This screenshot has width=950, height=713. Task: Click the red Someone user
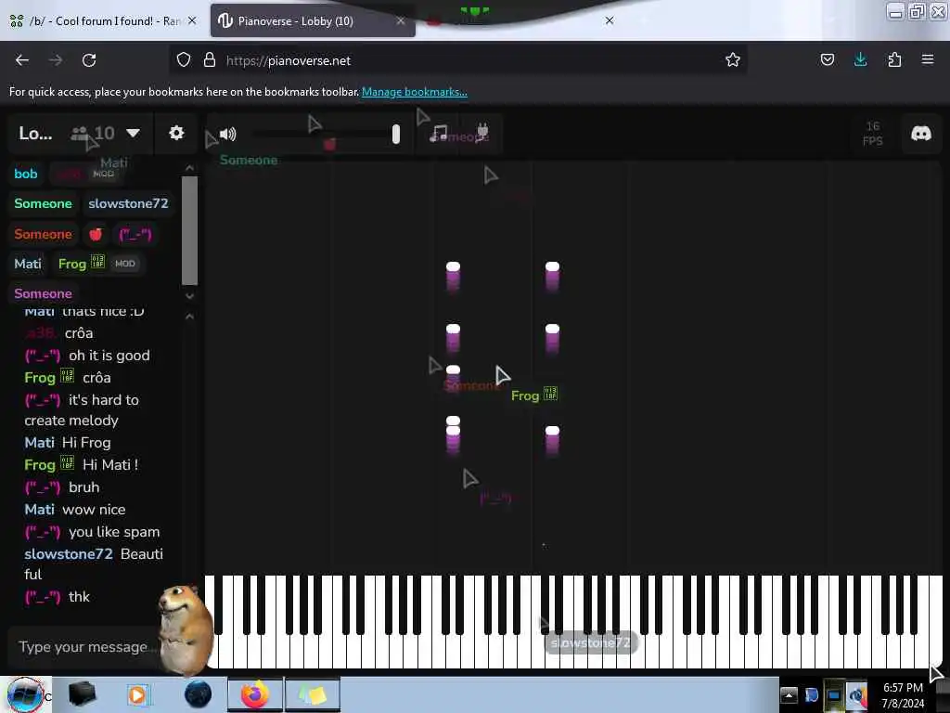click(43, 234)
